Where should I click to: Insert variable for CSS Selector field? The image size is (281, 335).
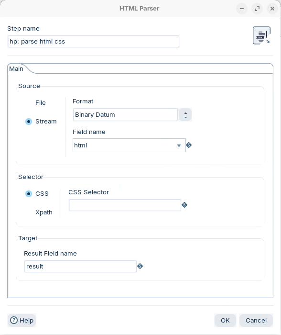tap(184, 205)
